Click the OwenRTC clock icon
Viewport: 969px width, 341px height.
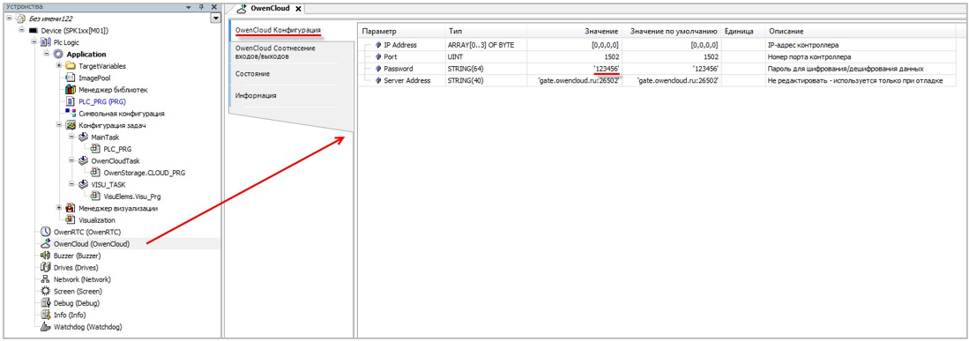point(44,233)
